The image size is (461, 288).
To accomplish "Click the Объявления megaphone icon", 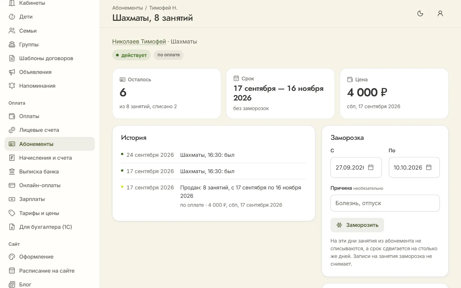I will tap(12, 72).
